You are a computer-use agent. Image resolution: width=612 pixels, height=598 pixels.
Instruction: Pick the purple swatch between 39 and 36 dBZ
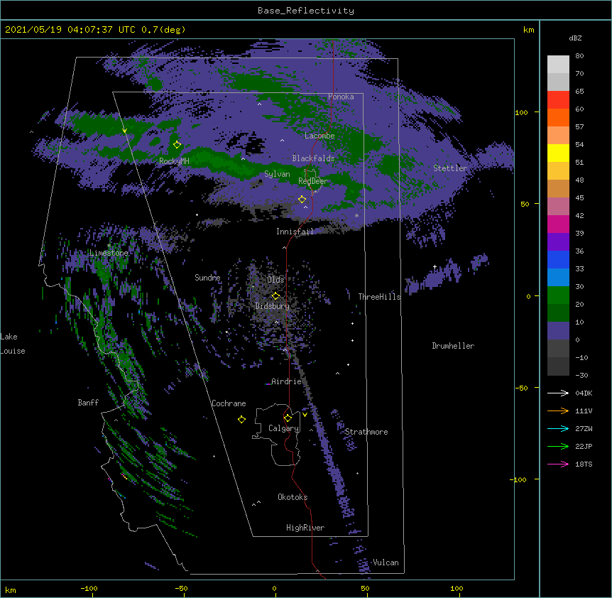558,242
